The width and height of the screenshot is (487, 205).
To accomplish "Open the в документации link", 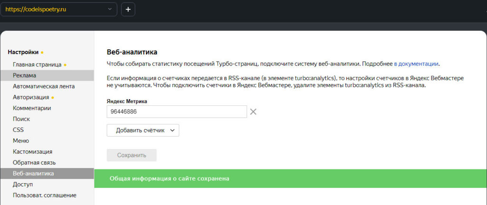I will coord(416,64).
